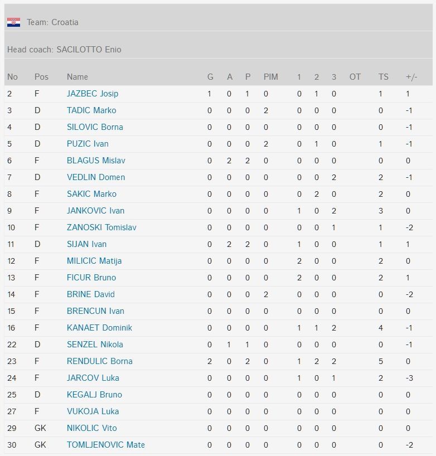This screenshot has height=456, width=436.
Task: View KANAET Dominik player page
Action: 99,328
